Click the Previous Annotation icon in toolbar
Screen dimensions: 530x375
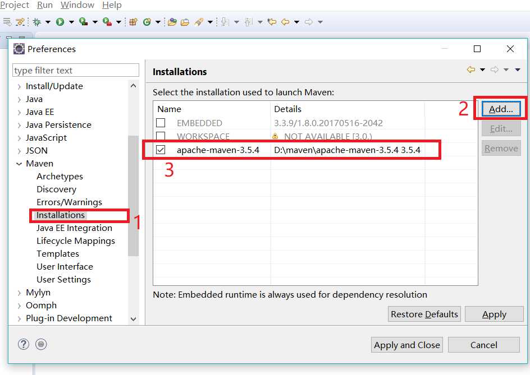pyautogui.click(x=248, y=22)
